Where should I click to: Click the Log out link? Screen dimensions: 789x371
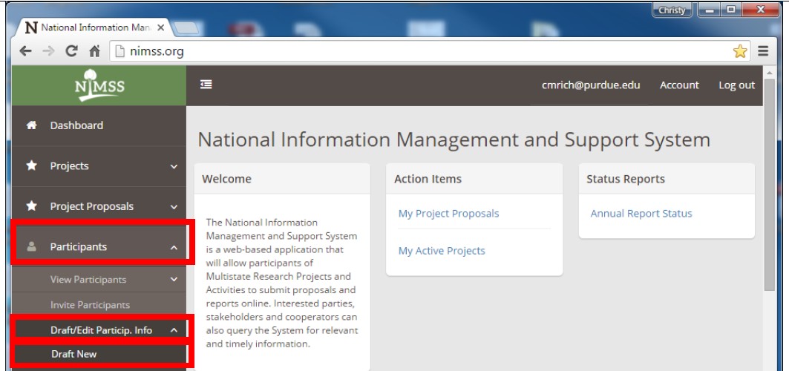click(x=736, y=85)
